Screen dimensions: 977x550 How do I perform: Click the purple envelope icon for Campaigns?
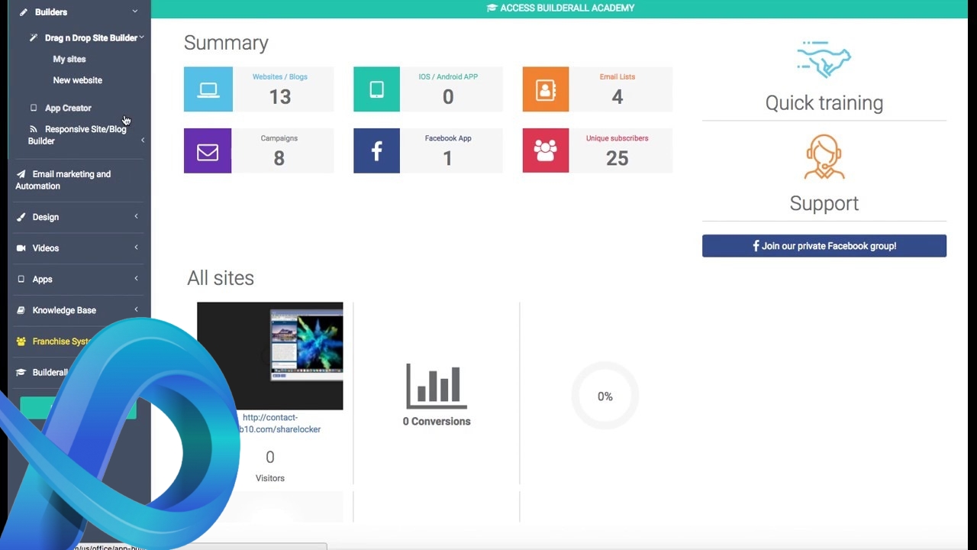[208, 151]
